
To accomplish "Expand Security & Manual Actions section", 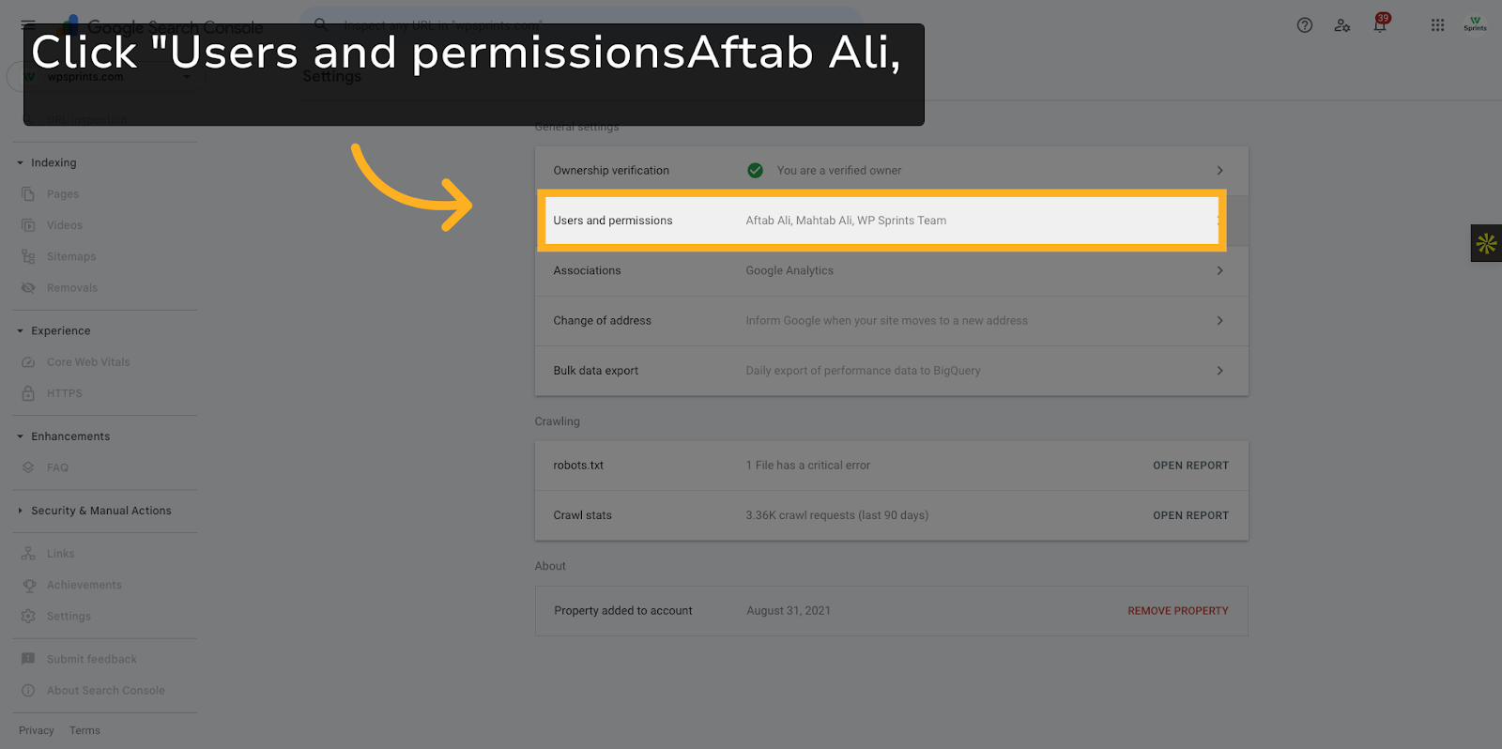I will click(21, 512).
